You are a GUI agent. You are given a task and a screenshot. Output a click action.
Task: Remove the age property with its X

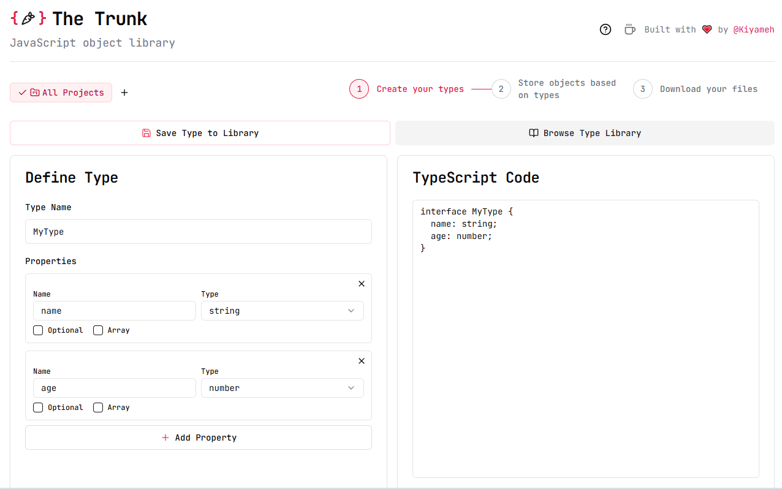pos(362,361)
